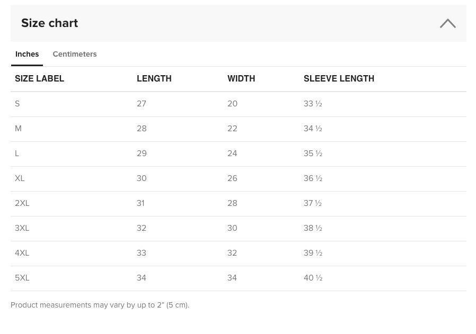Select the 5XL size row label

pyautogui.click(x=22, y=278)
